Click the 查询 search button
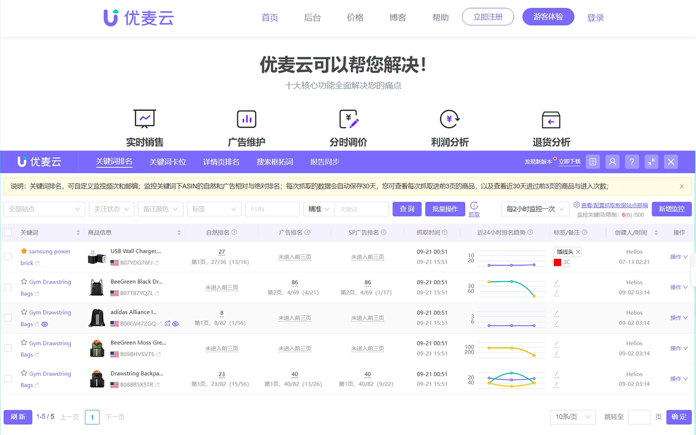 (x=407, y=209)
